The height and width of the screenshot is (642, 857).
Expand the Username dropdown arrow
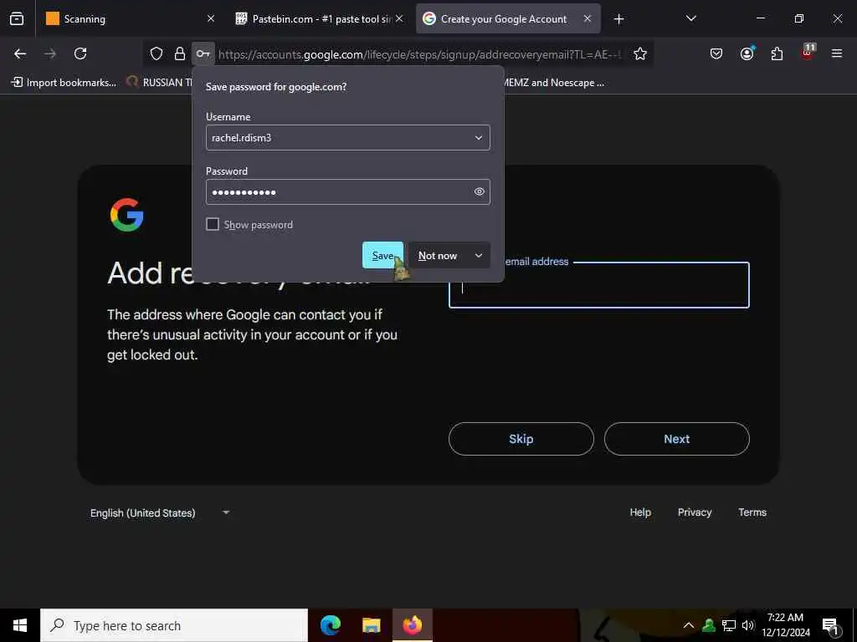click(x=478, y=138)
